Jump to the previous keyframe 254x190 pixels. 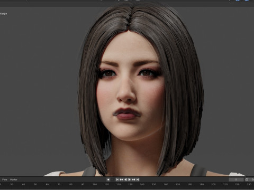coord(121,179)
